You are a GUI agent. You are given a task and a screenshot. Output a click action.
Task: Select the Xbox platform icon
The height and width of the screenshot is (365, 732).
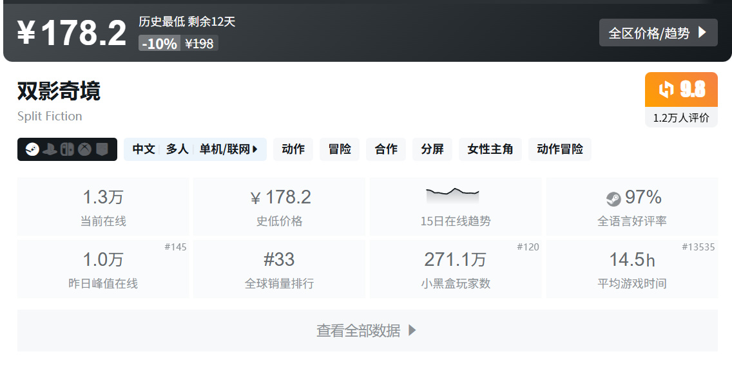tap(84, 149)
